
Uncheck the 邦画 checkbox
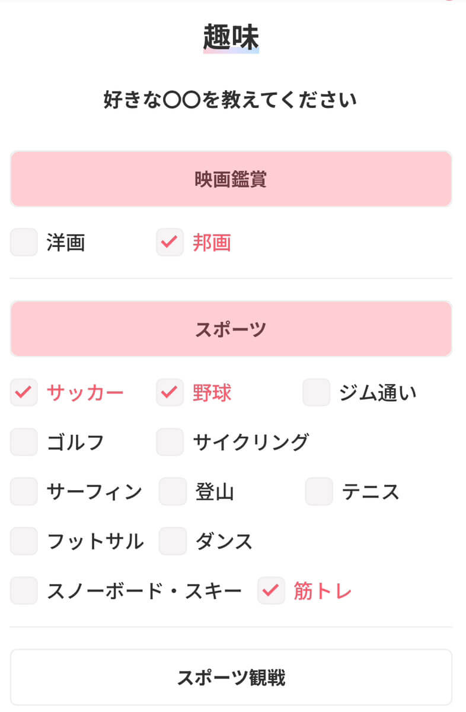coord(170,243)
